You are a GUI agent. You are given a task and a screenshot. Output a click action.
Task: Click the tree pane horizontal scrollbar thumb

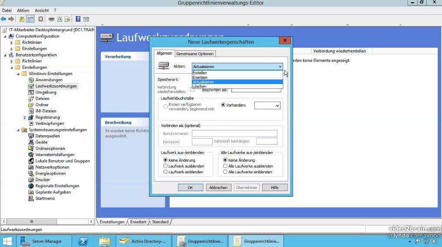[32, 222]
